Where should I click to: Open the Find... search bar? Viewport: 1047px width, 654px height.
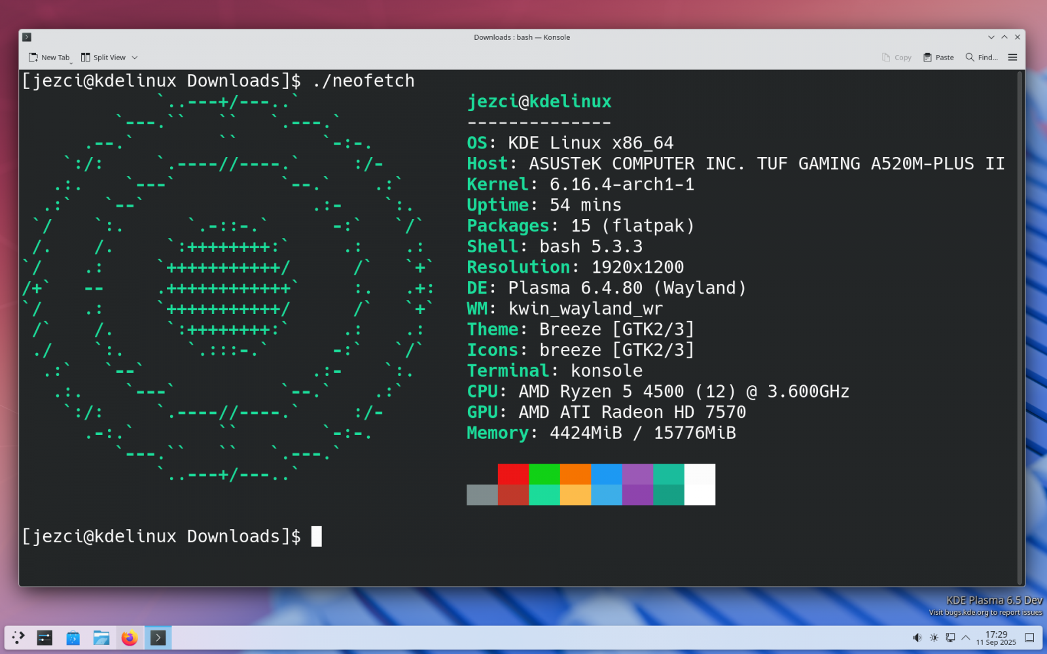click(x=982, y=58)
